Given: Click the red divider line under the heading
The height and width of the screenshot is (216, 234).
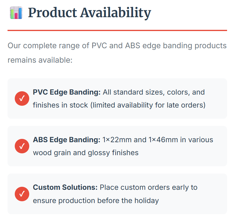Looking at the screenshot, I should (x=117, y=30).
